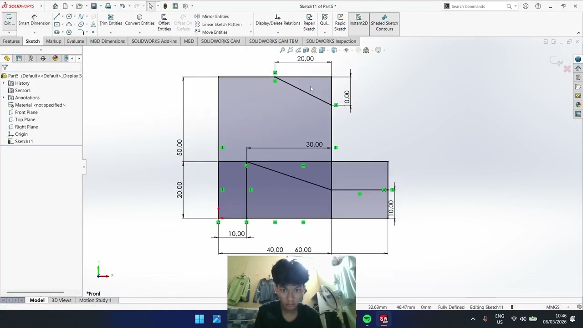Open the Search Commands dropdown arrow
Image resolution: width=583 pixels, height=328 pixels.
[515, 6]
